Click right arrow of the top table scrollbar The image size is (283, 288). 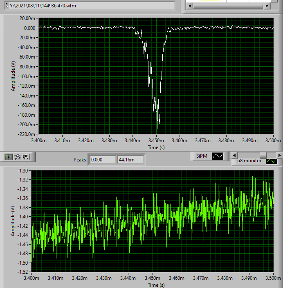pyautogui.click(x=267, y=6)
